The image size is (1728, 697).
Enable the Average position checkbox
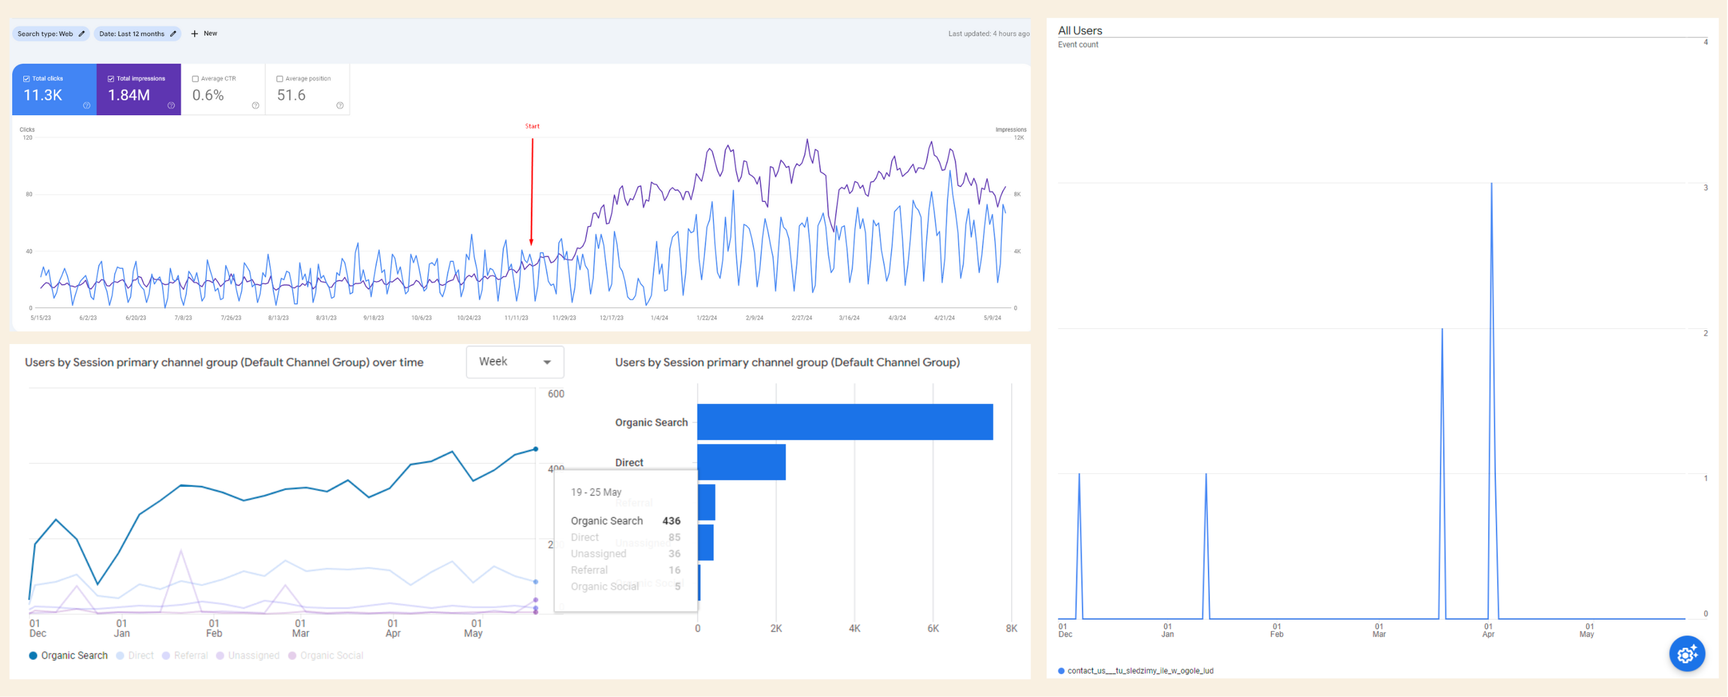pyautogui.click(x=280, y=79)
